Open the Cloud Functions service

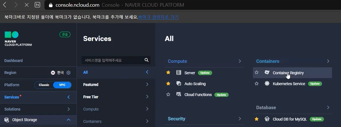click(x=198, y=95)
